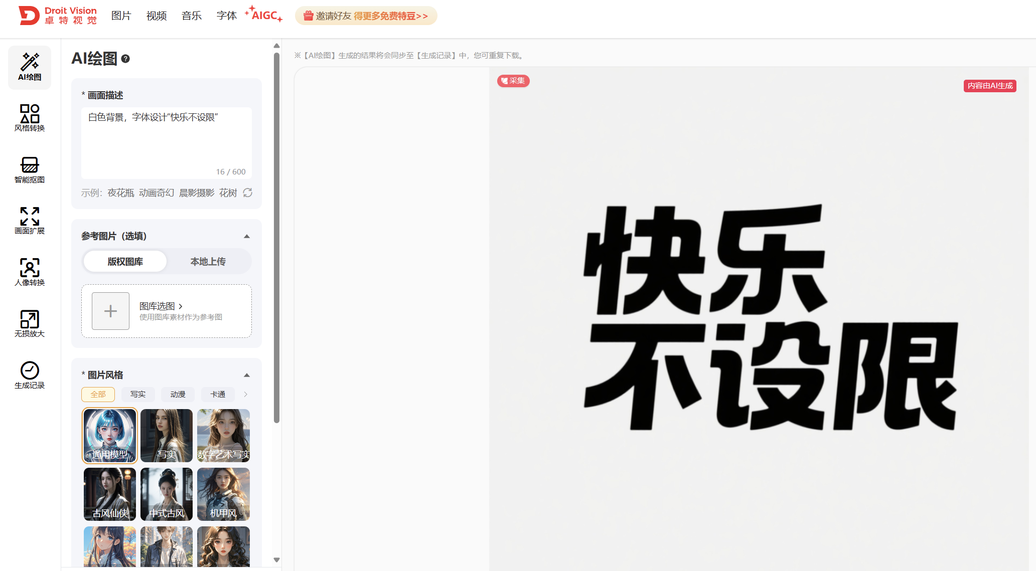Open the 画面扩展 sidebar tool

(30, 221)
